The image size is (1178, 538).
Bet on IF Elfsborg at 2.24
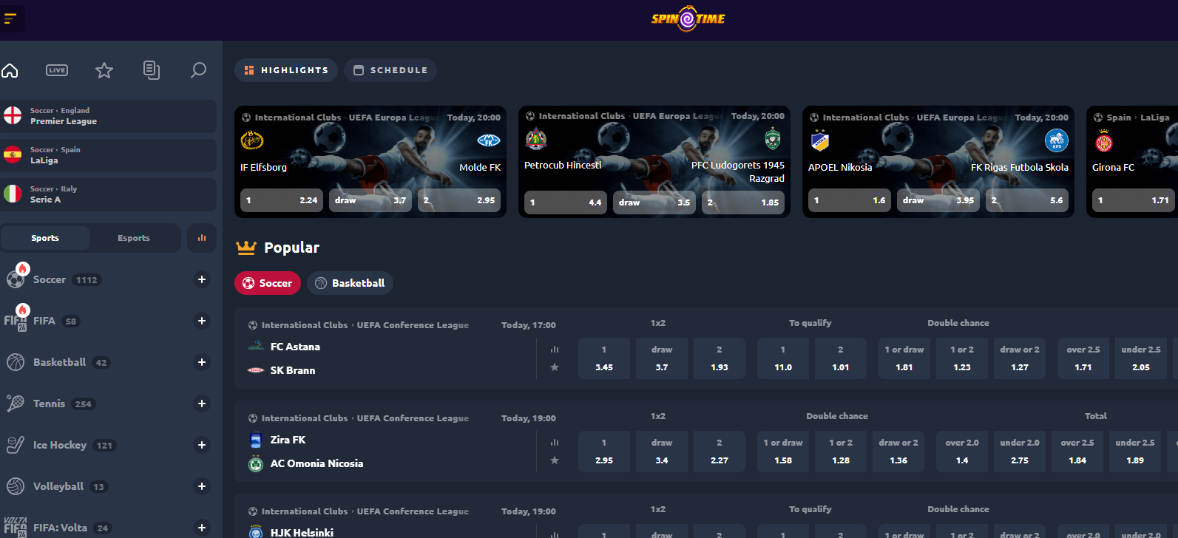click(282, 200)
